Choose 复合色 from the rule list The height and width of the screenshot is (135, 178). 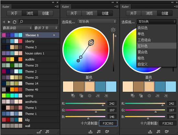[x=157, y=52]
